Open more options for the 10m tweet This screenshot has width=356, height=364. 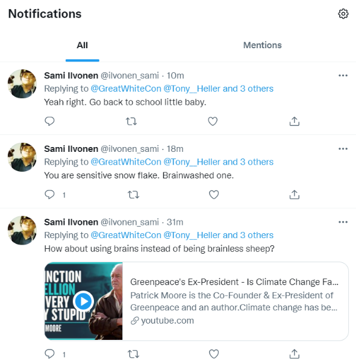pos(343,75)
